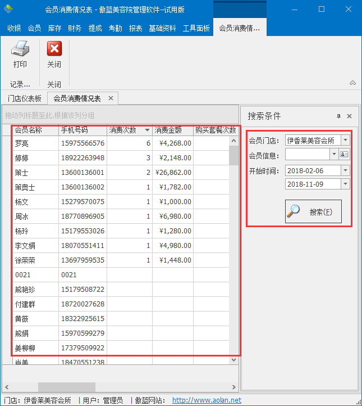Expand the 会员门店 store dropdown
This screenshot has height=406, width=362.
pyautogui.click(x=345, y=140)
